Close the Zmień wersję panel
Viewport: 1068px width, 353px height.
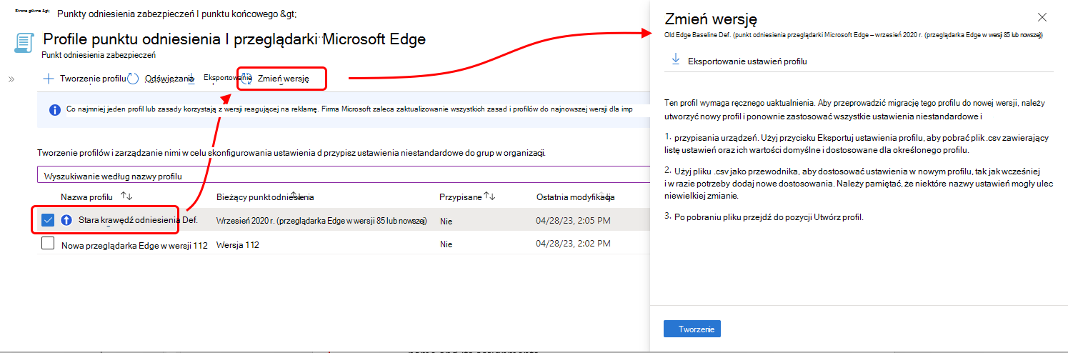pos(1042,17)
